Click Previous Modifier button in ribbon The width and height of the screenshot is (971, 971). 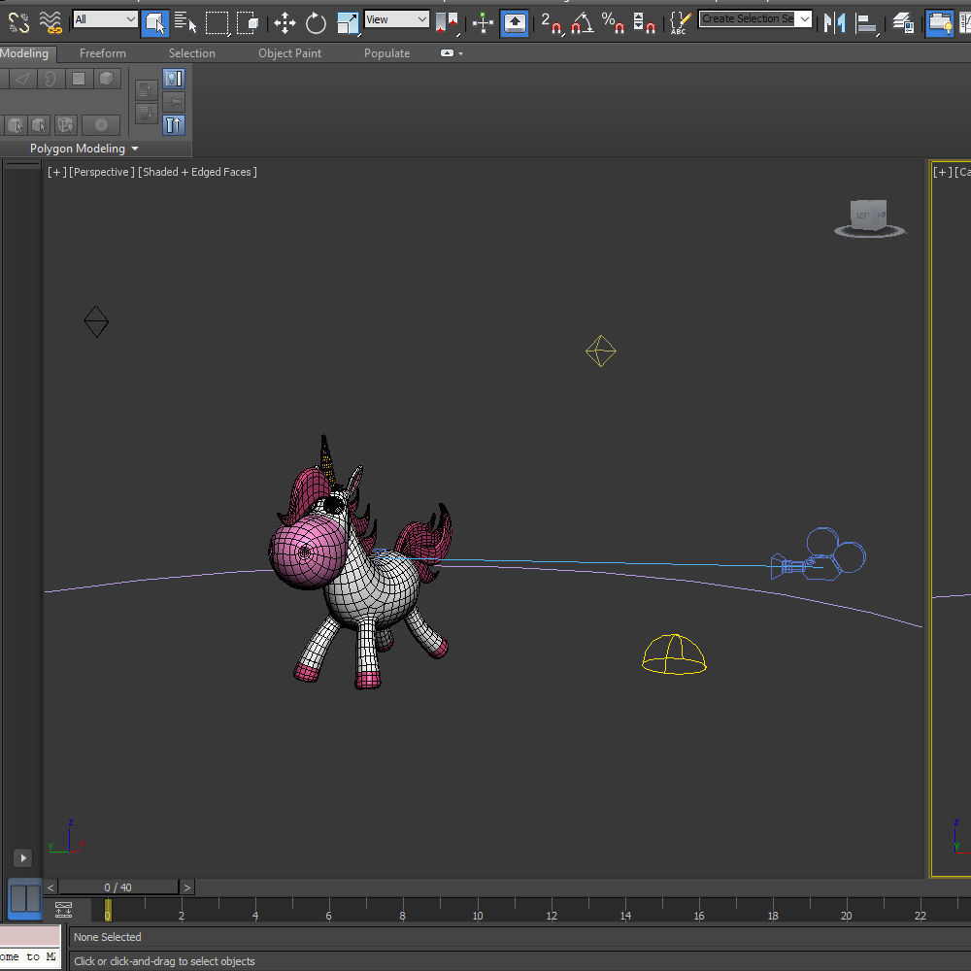[x=147, y=90]
